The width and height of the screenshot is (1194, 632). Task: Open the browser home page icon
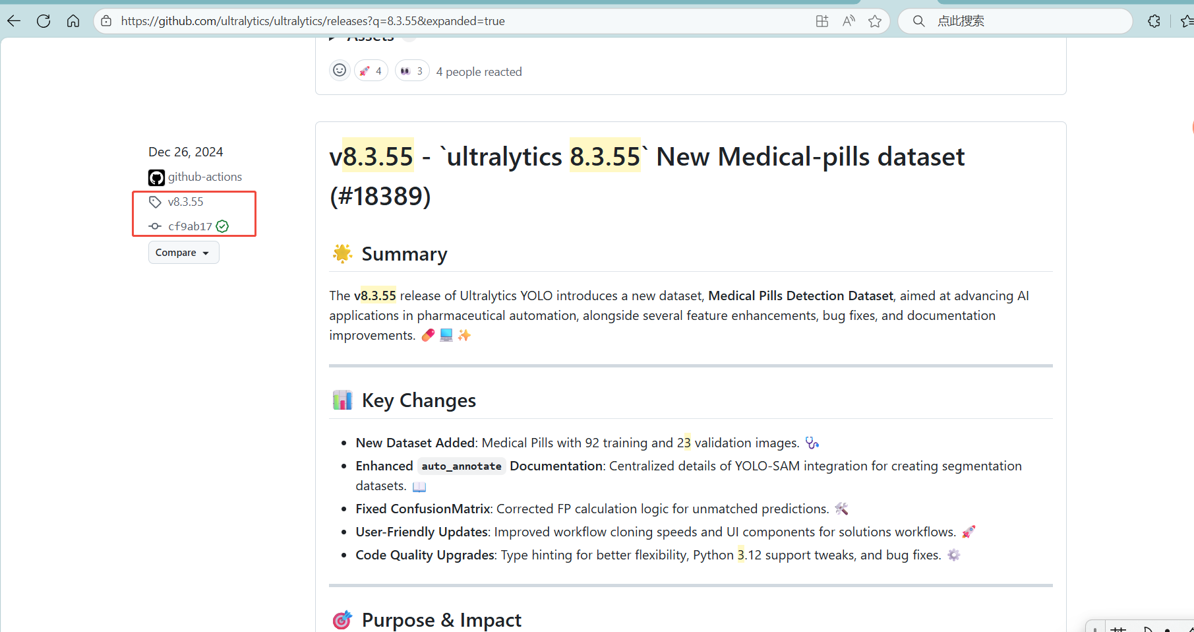tap(73, 21)
